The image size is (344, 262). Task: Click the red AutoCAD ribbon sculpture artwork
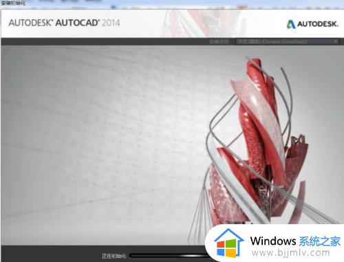(259, 142)
